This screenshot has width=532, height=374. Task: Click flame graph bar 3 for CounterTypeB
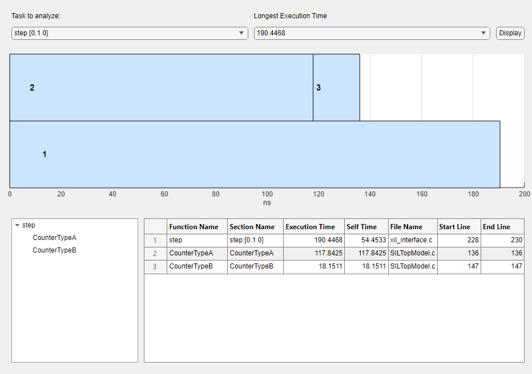[336, 88]
